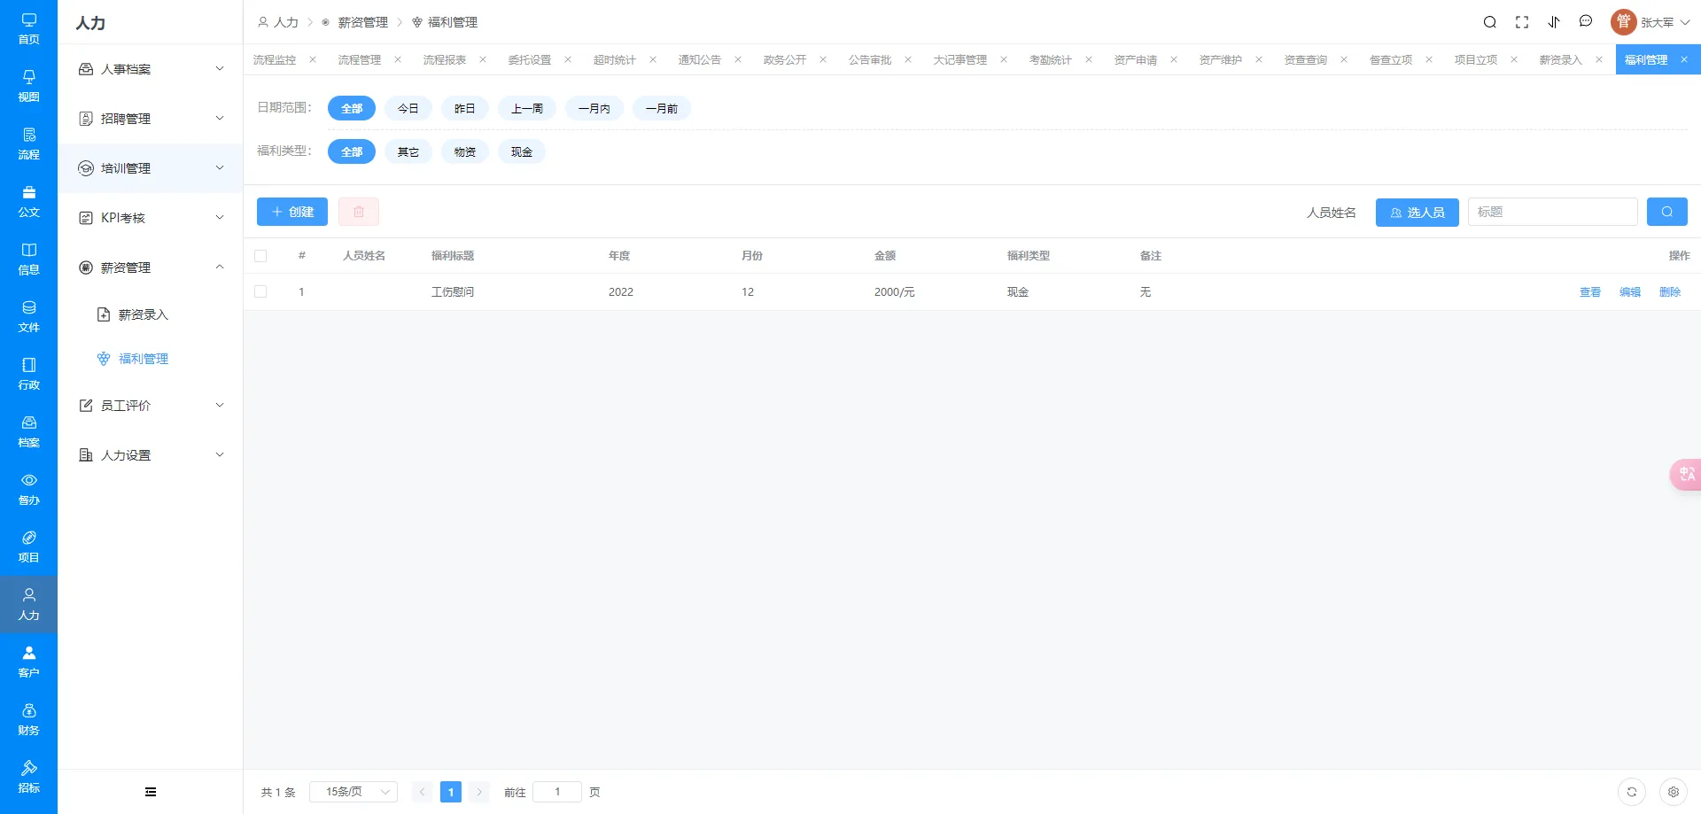Viewport: 1701px width, 814px height.
Task: Click the 选人员 select person button
Action: pos(1417,213)
